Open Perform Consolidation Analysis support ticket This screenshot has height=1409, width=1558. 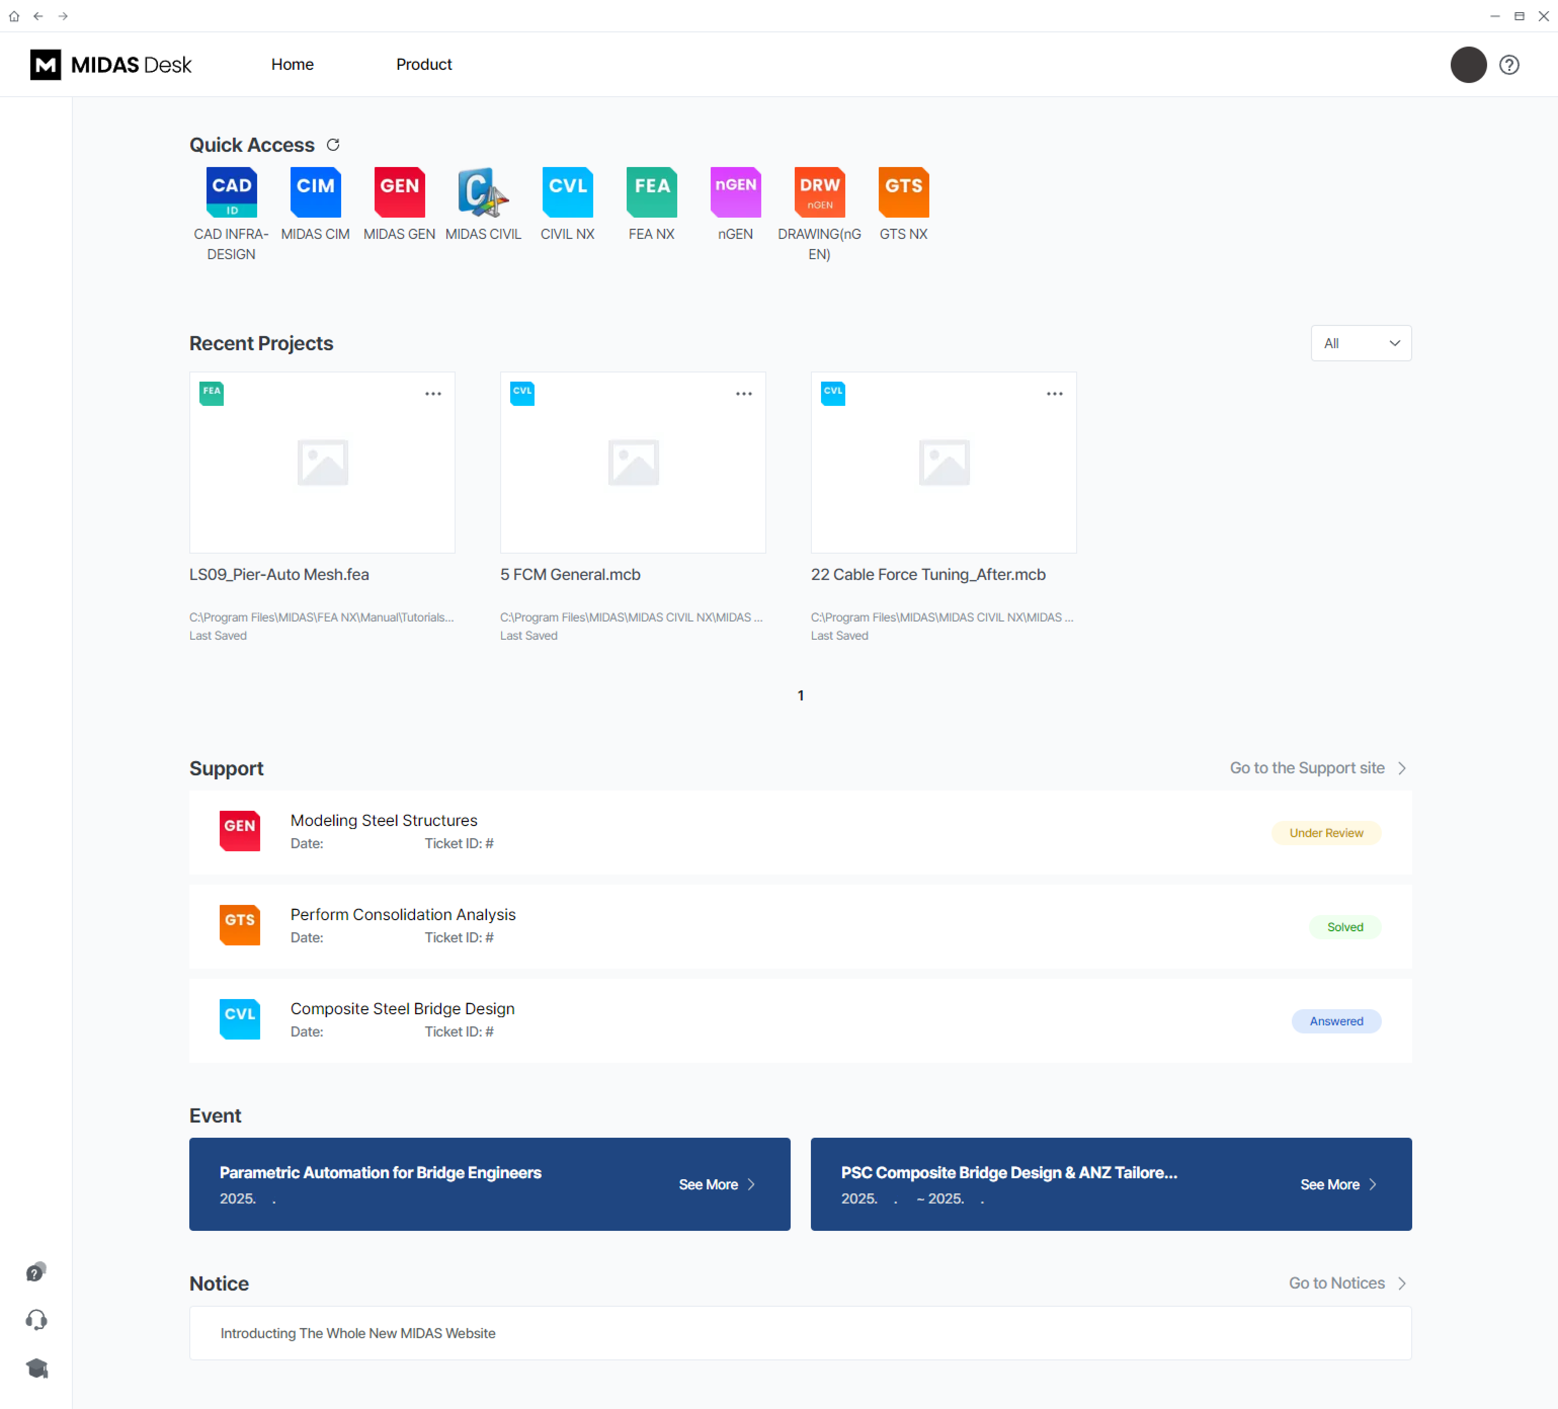point(800,927)
